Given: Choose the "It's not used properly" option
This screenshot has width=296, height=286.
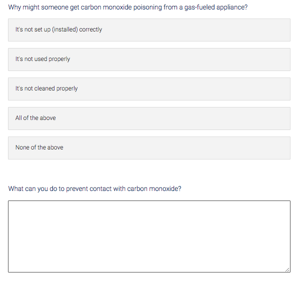Looking at the screenshot, I should click(149, 59).
